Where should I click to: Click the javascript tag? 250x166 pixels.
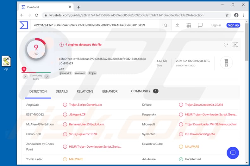click(x=66, y=73)
